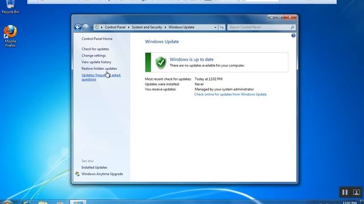Image resolution: width=364 pixels, height=204 pixels.
Task: Click the Windows Anytime Upgrade icon
Action: click(x=77, y=174)
